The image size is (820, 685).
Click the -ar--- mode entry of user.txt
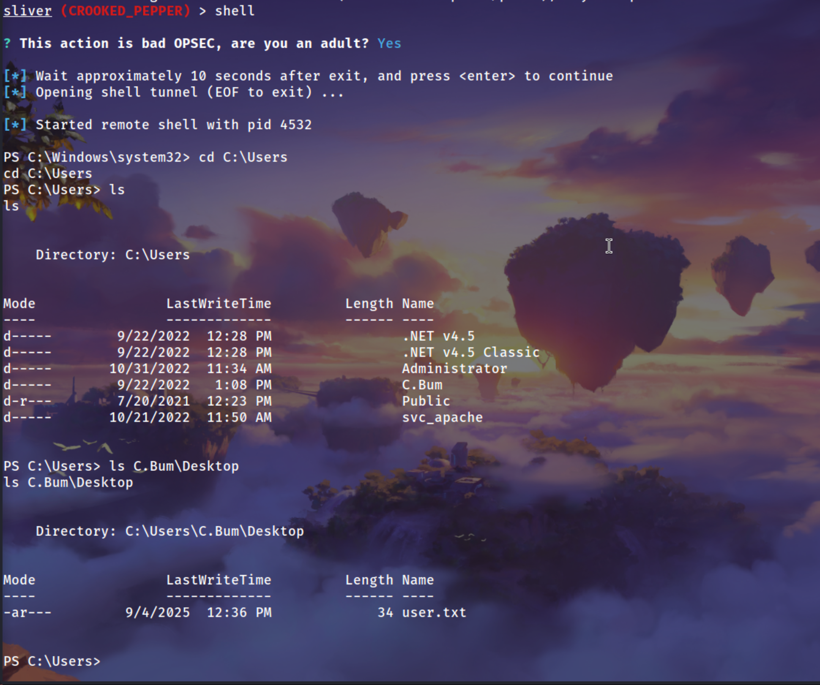click(27, 612)
